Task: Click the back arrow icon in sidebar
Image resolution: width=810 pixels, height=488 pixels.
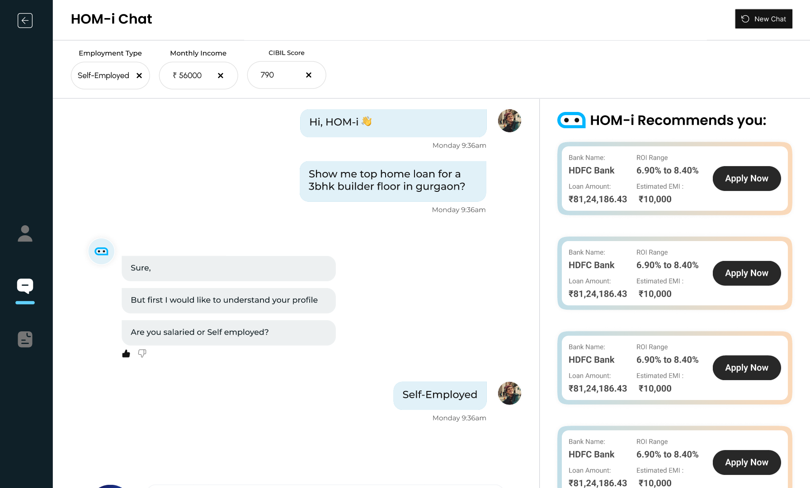Action: coord(25,20)
